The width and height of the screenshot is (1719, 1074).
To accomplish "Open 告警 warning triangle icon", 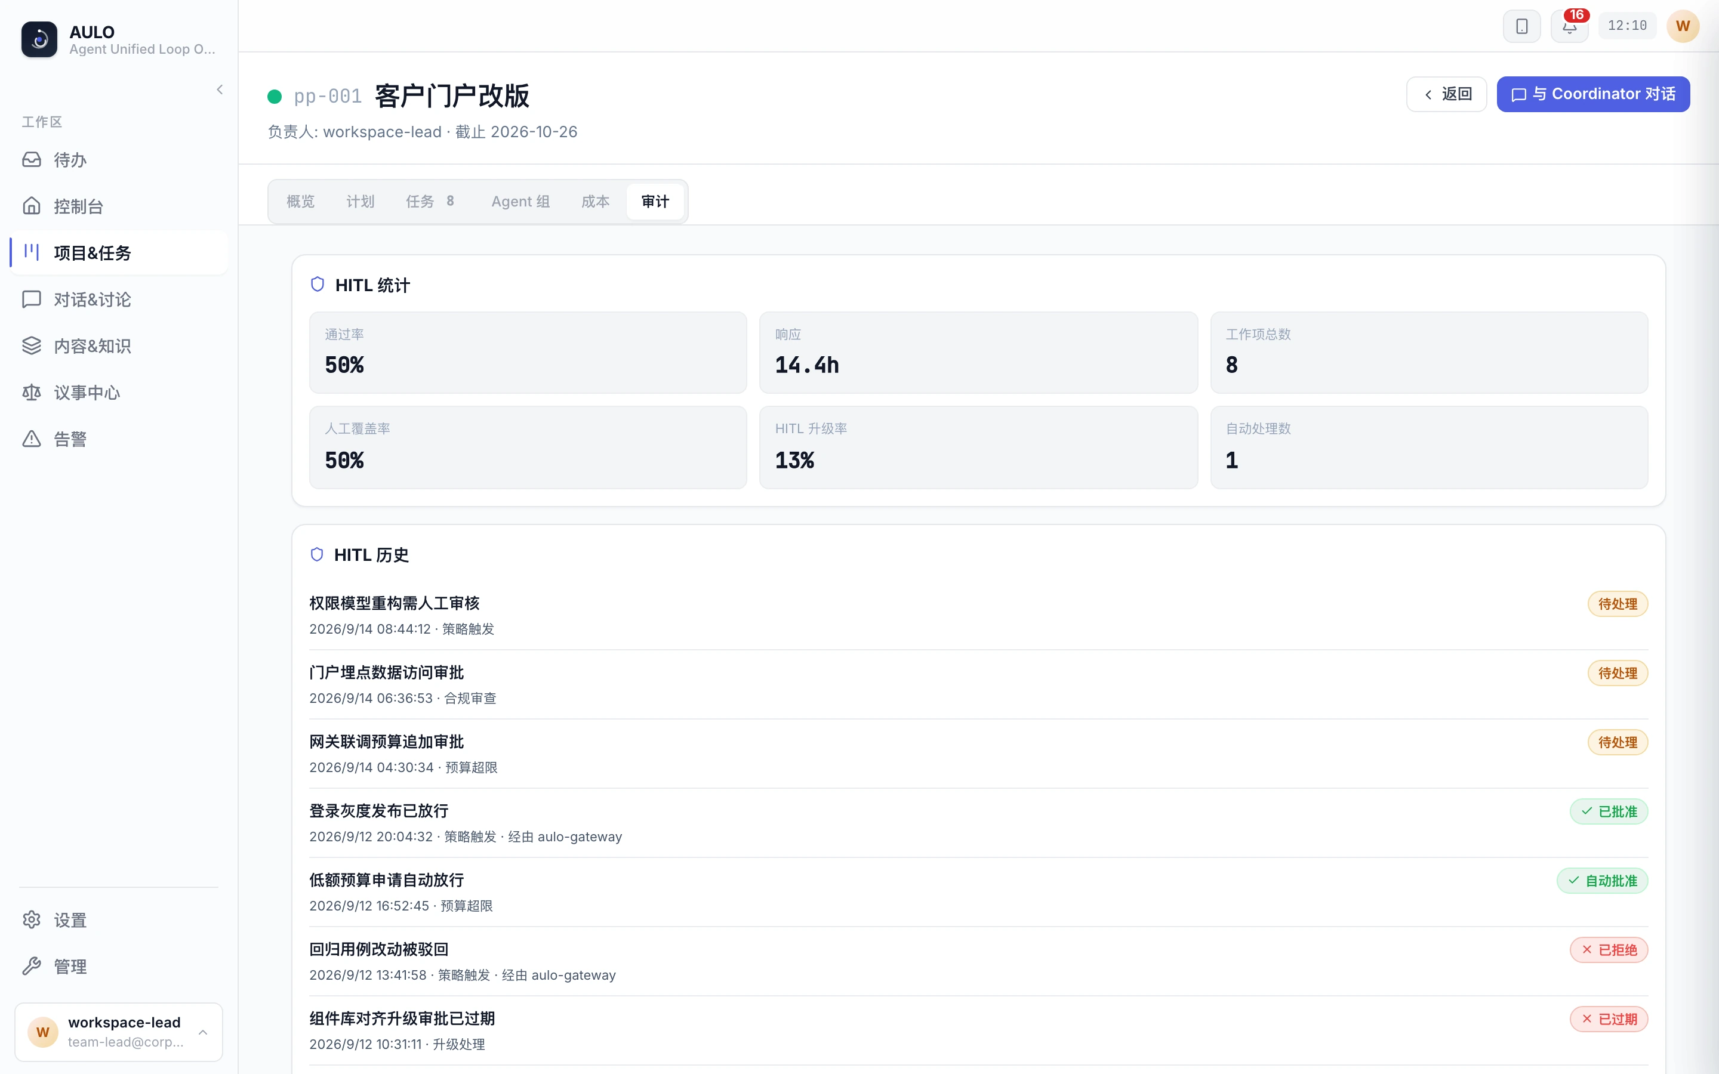I will pos(31,439).
